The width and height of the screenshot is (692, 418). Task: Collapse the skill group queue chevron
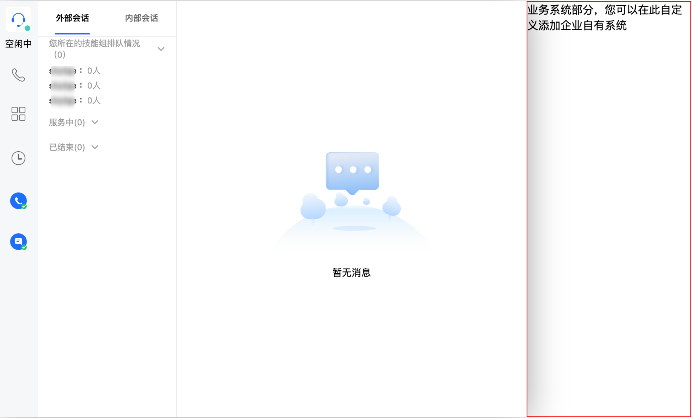pyautogui.click(x=161, y=49)
